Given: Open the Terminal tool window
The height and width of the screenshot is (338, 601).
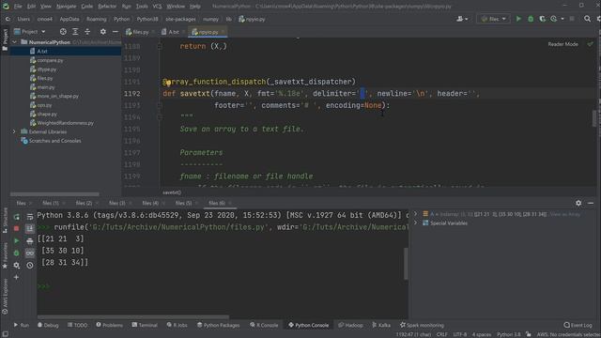Looking at the screenshot, I should [145, 325].
